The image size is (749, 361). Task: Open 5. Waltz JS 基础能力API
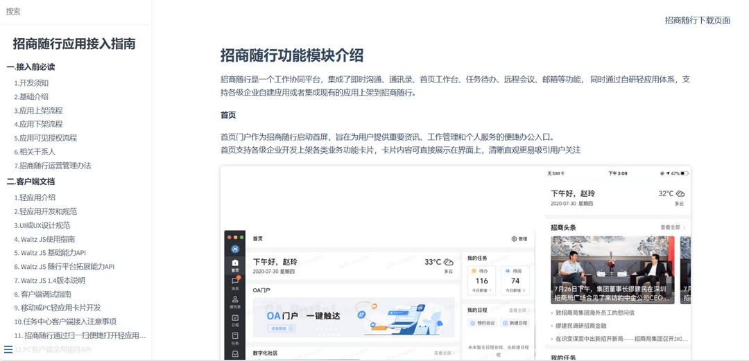(50, 253)
